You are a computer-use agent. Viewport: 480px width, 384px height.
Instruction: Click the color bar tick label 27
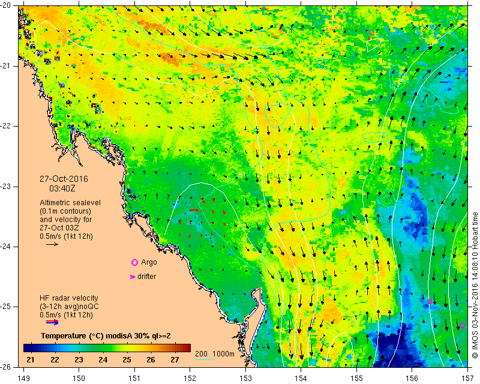tap(175, 360)
